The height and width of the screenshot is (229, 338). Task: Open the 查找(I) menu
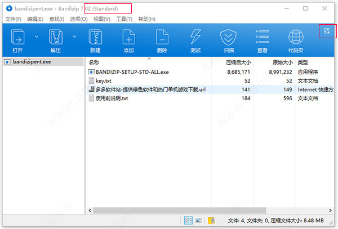57,19
